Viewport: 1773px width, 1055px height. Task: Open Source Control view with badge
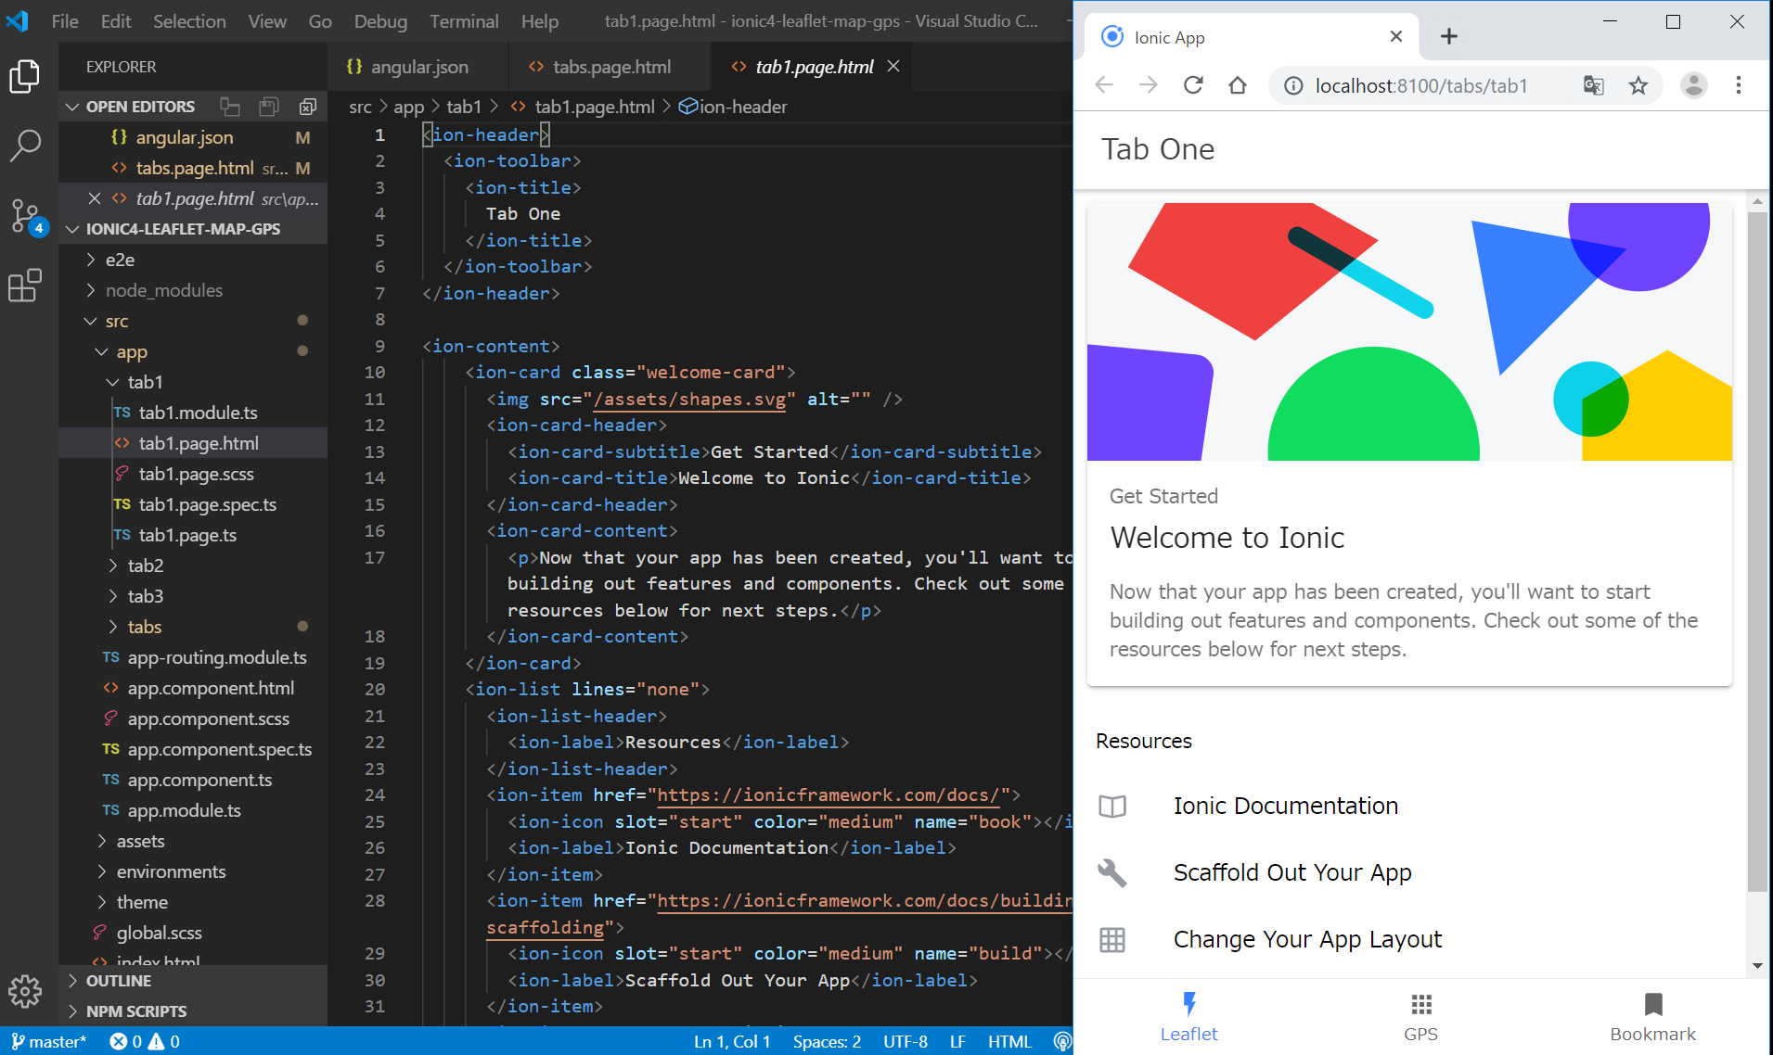(x=25, y=215)
